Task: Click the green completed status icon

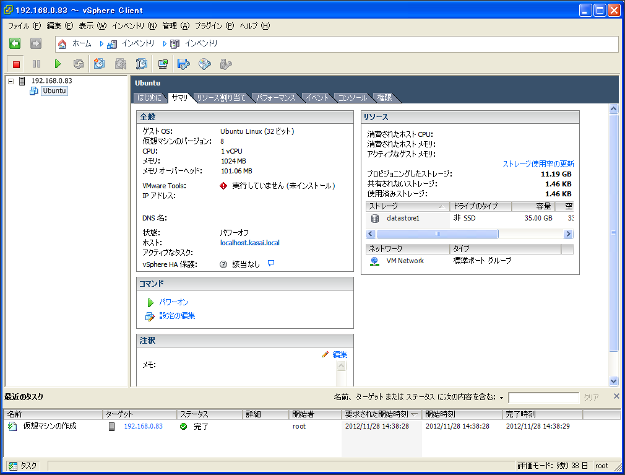Action: [x=183, y=426]
